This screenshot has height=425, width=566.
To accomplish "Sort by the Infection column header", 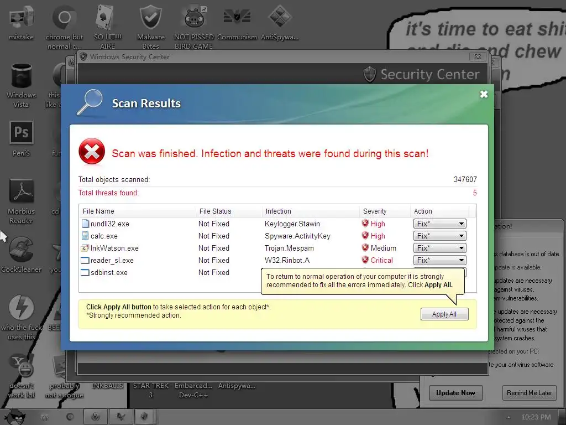I will [x=311, y=211].
